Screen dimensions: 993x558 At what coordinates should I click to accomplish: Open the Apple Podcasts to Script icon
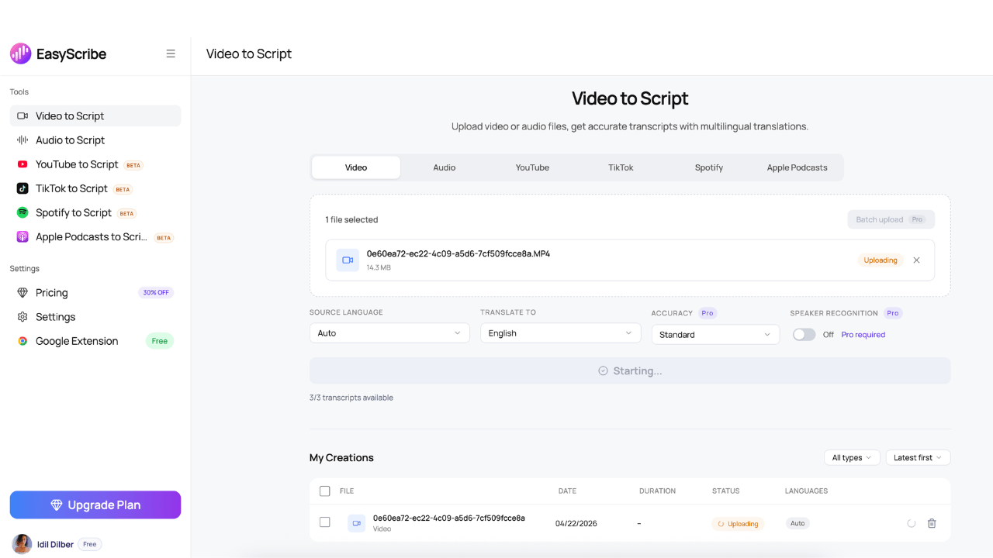click(x=22, y=236)
